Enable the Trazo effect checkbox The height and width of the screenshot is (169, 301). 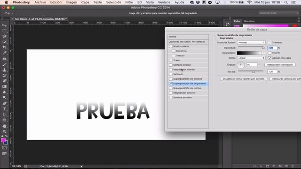[171, 61]
